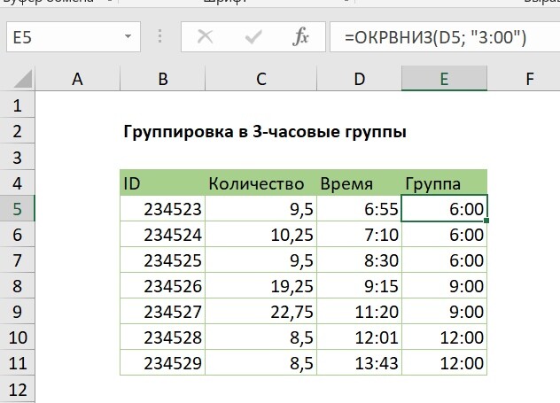The width and height of the screenshot is (560, 403).
Task: Select column A header
Action: [77, 79]
